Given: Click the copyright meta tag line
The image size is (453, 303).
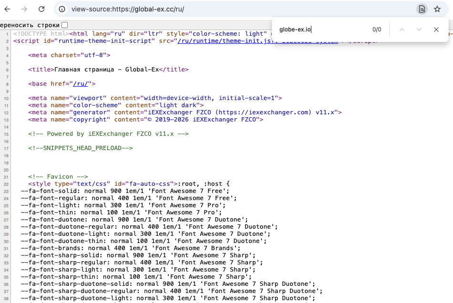Looking at the screenshot, I should coord(145,120).
